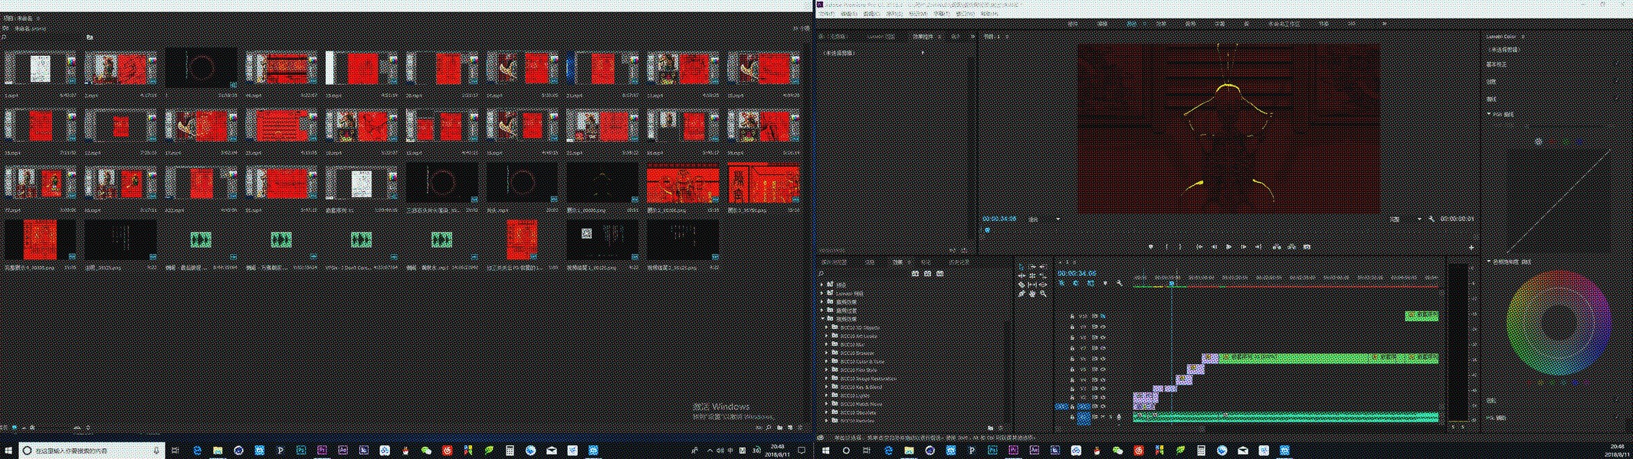
Task: Toggle nest-sequence insert mode in timeline header
Action: pyautogui.click(x=1061, y=283)
